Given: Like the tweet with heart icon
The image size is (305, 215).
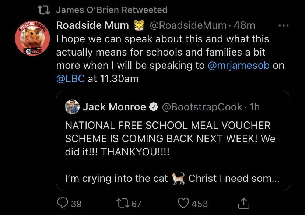Looking at the screenshot, I should point(183,203).
